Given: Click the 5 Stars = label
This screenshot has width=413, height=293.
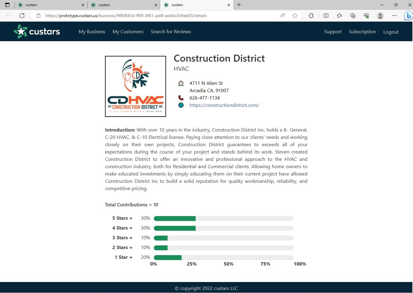Looking at the screenshot, I should [x=122, y=218].
